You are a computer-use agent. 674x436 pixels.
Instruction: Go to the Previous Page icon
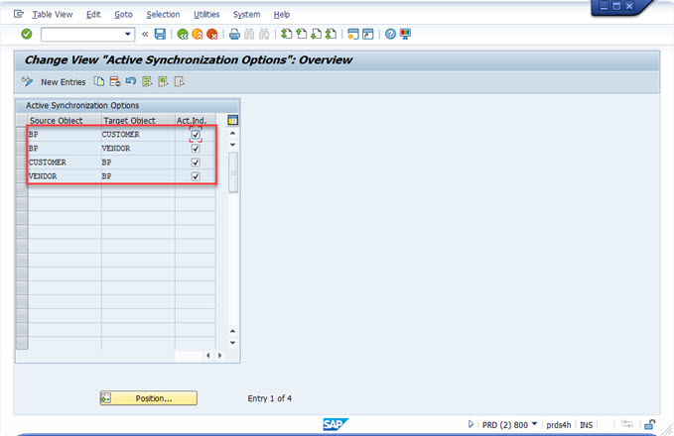click(x=302, y=34)
